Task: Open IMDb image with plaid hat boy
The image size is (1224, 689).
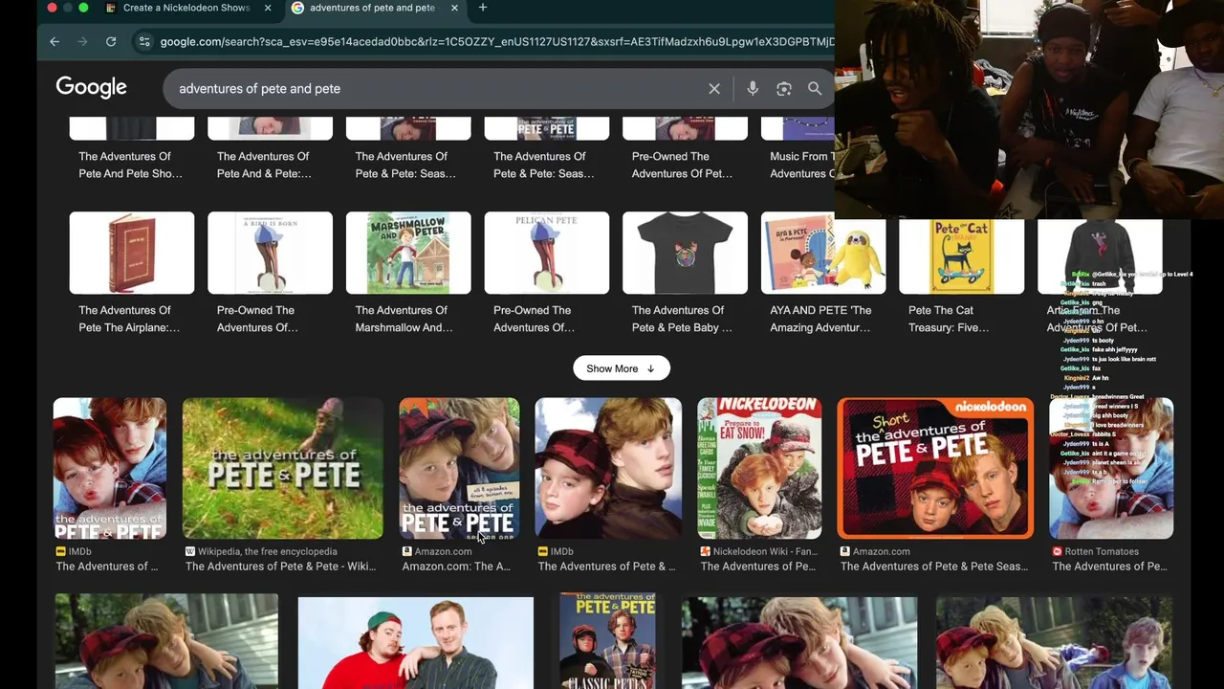Action: 608,468
